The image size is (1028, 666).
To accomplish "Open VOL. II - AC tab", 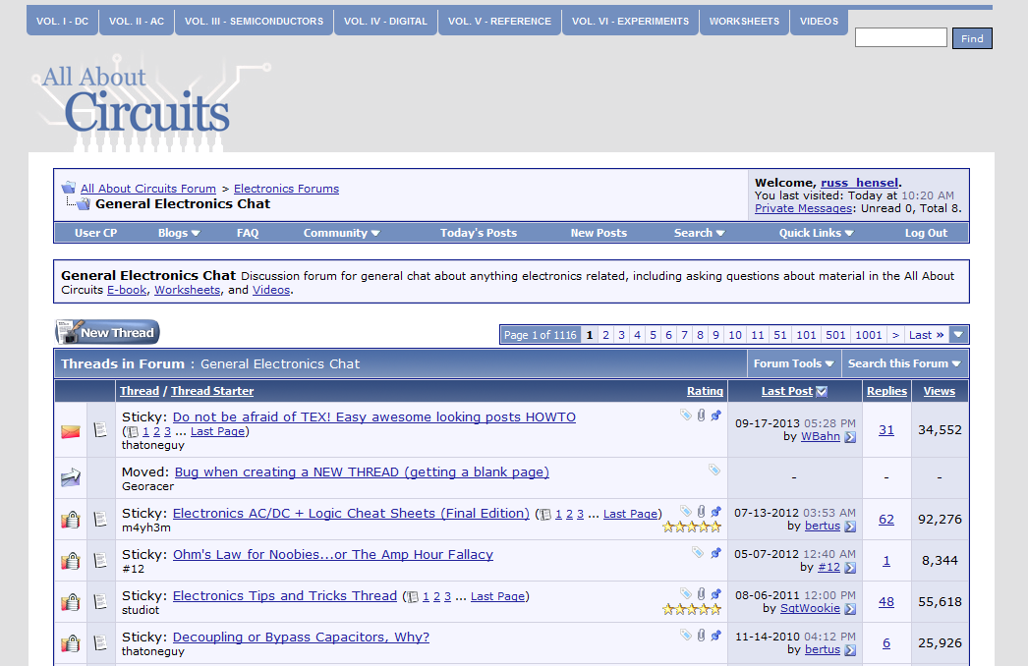I will (137, 21).
